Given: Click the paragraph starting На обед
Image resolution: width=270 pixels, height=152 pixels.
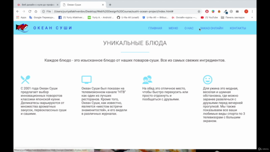Looking at the screenshot, I should 165,94.
